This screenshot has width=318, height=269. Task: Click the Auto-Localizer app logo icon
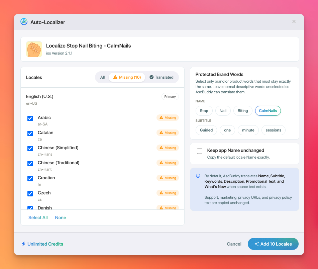(x=24, y=22)
